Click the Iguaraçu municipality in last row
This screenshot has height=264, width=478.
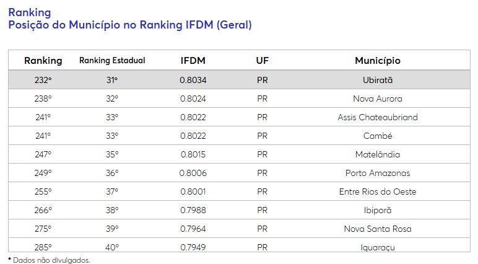[378, 247]
